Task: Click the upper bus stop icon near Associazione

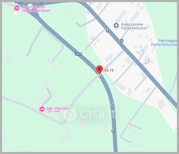Action: [x=107, y=31]
